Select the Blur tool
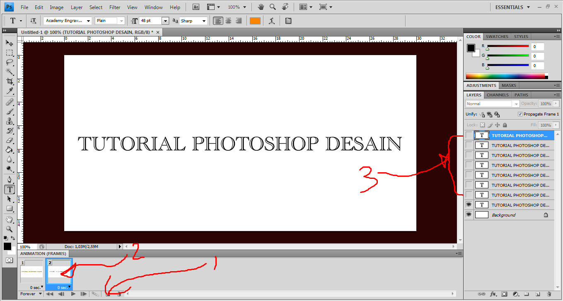The width and height of the screenshot is (563, 301). click(x=9, y=159)
